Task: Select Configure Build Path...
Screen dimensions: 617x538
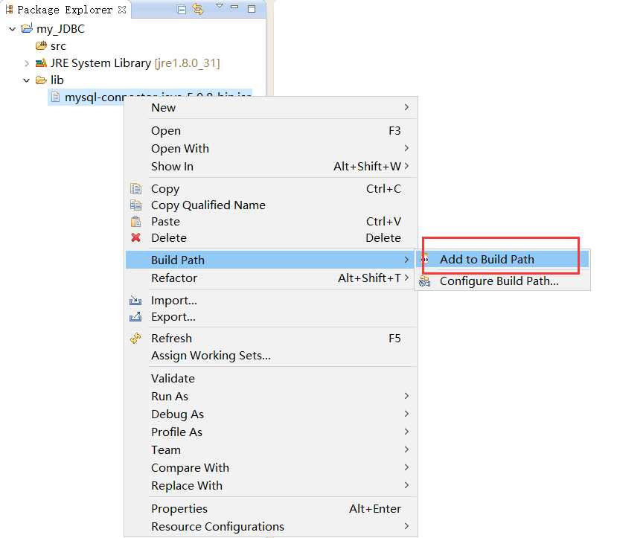Action: [x=502, y=281]
